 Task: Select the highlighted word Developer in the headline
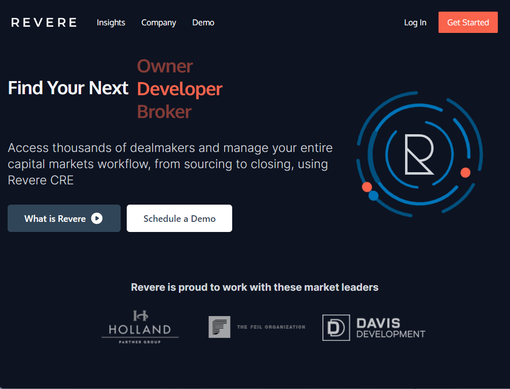tap(179, 89)
